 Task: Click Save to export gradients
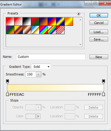click(x=99, y=39)
